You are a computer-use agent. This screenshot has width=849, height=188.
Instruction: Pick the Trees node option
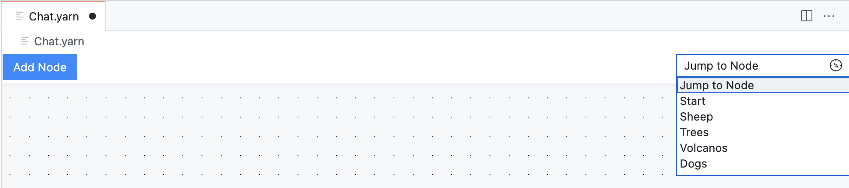click(694, 132)
